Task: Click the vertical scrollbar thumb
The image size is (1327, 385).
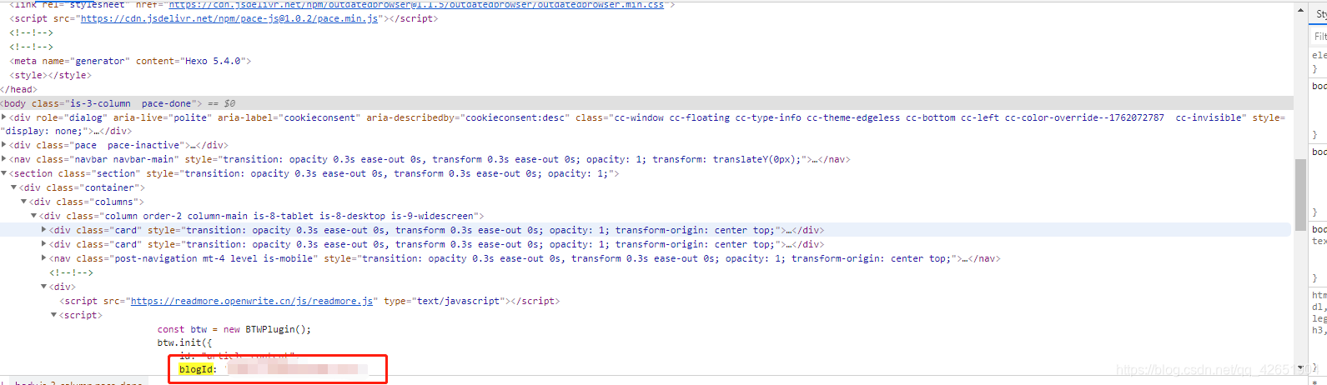Action: 1300,194
